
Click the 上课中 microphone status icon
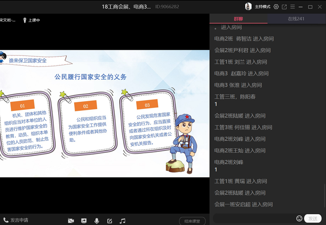[25, 20]
